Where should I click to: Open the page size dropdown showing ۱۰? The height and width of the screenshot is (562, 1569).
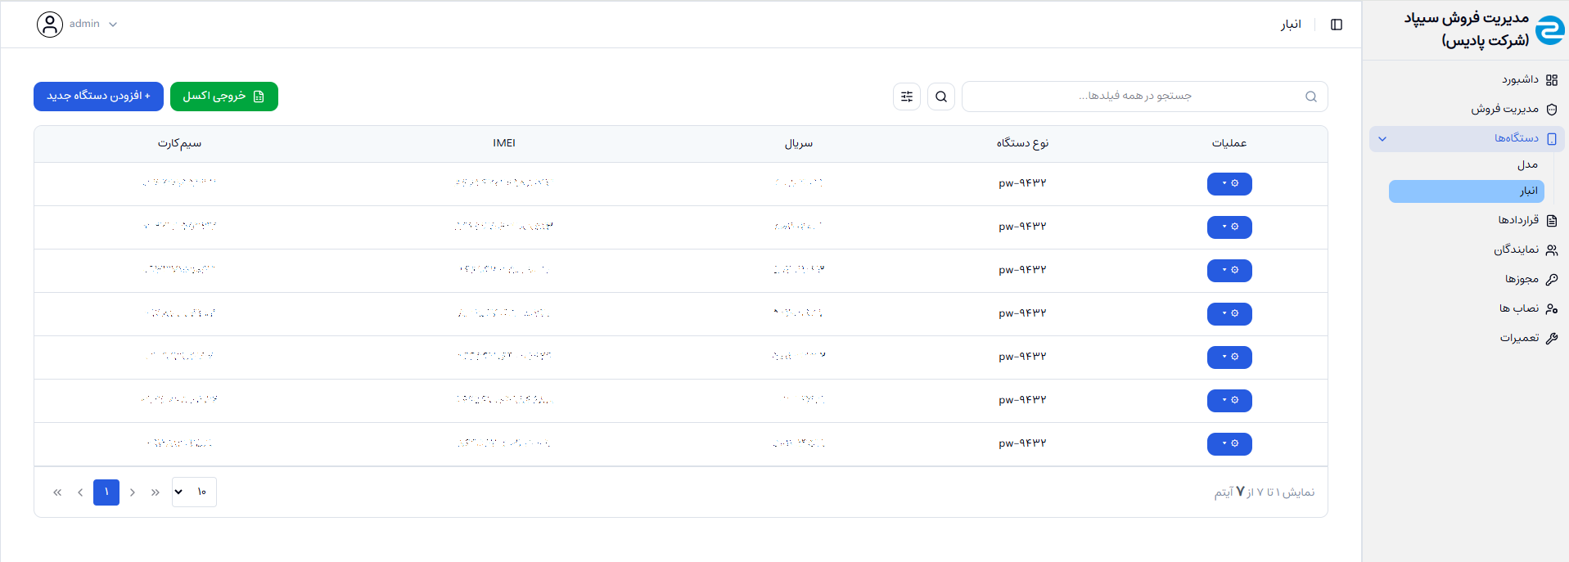tap(194, 492)
